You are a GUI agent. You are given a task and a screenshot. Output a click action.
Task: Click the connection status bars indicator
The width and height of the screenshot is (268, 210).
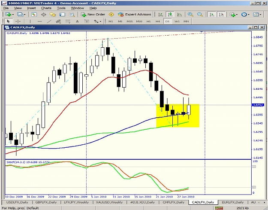coord(219,208)
